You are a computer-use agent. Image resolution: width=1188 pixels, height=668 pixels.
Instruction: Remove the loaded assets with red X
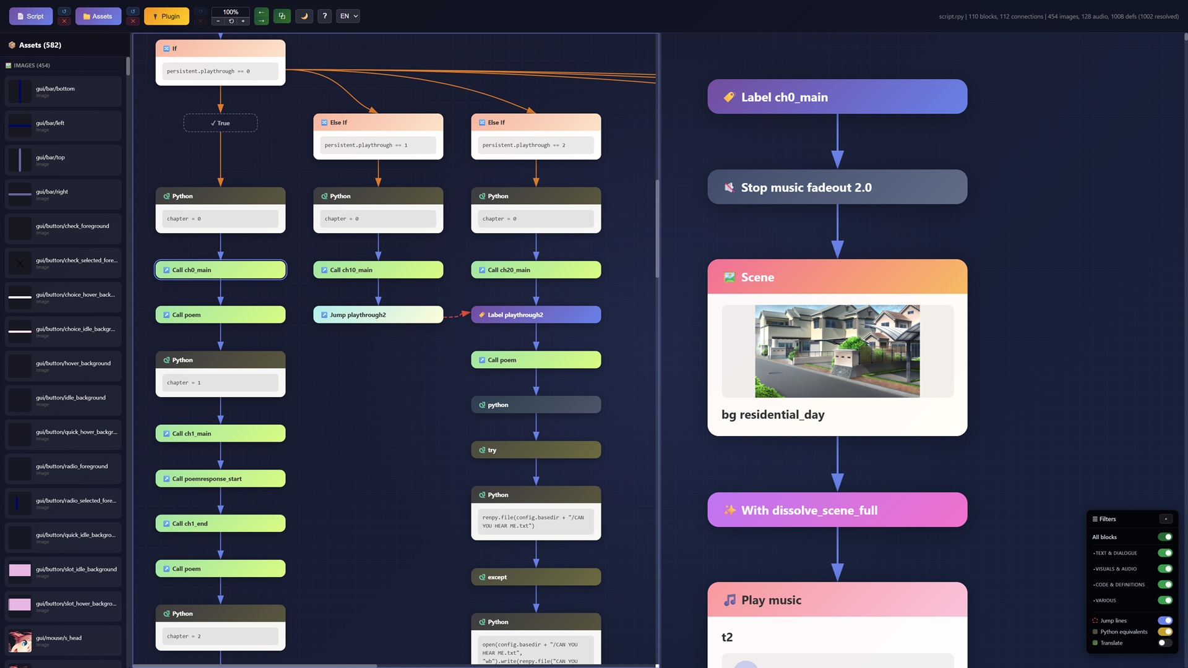click(132, 21)
